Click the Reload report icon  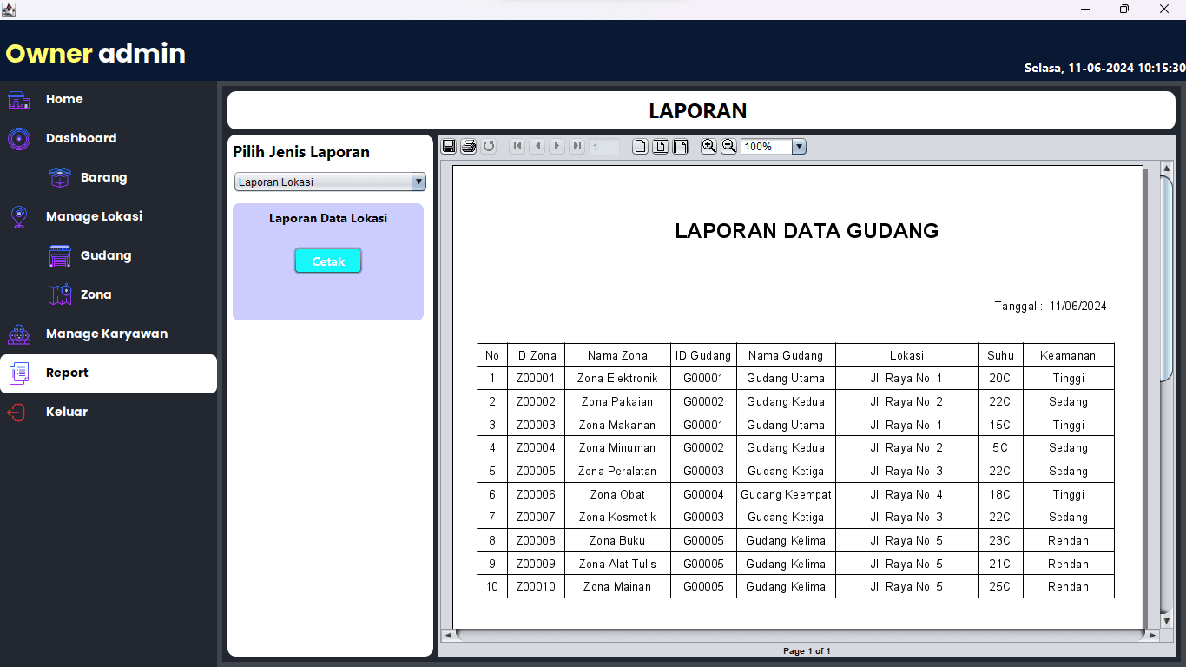pyautogui.click(x=489, y=147)
